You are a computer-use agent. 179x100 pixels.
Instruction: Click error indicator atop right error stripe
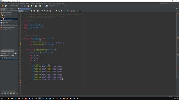(178, 13)
